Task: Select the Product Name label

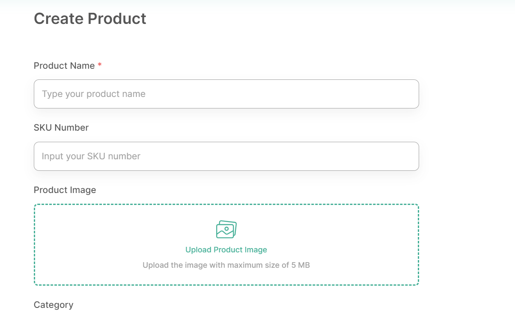Action: point(64,66)
